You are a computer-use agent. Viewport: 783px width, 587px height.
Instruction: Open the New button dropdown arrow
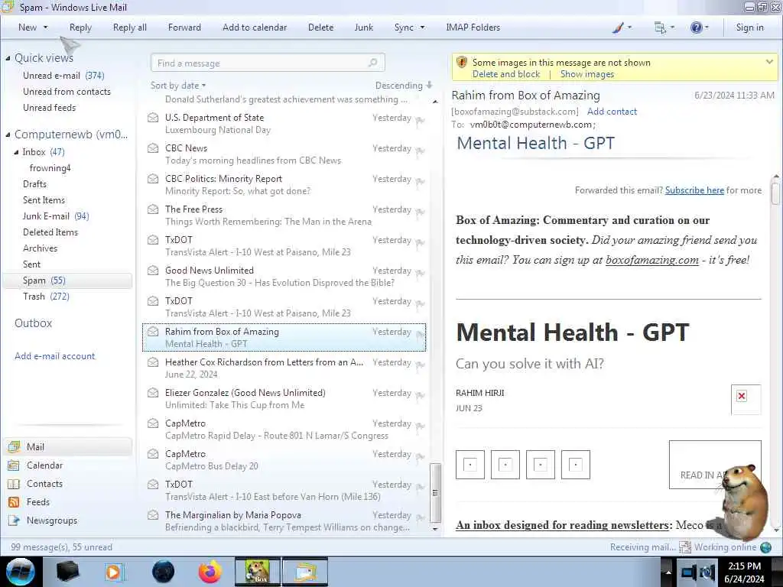(46, 28)
